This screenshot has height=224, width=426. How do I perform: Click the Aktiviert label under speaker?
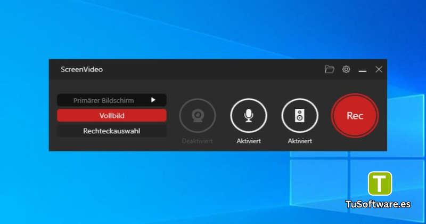point(300,141)
